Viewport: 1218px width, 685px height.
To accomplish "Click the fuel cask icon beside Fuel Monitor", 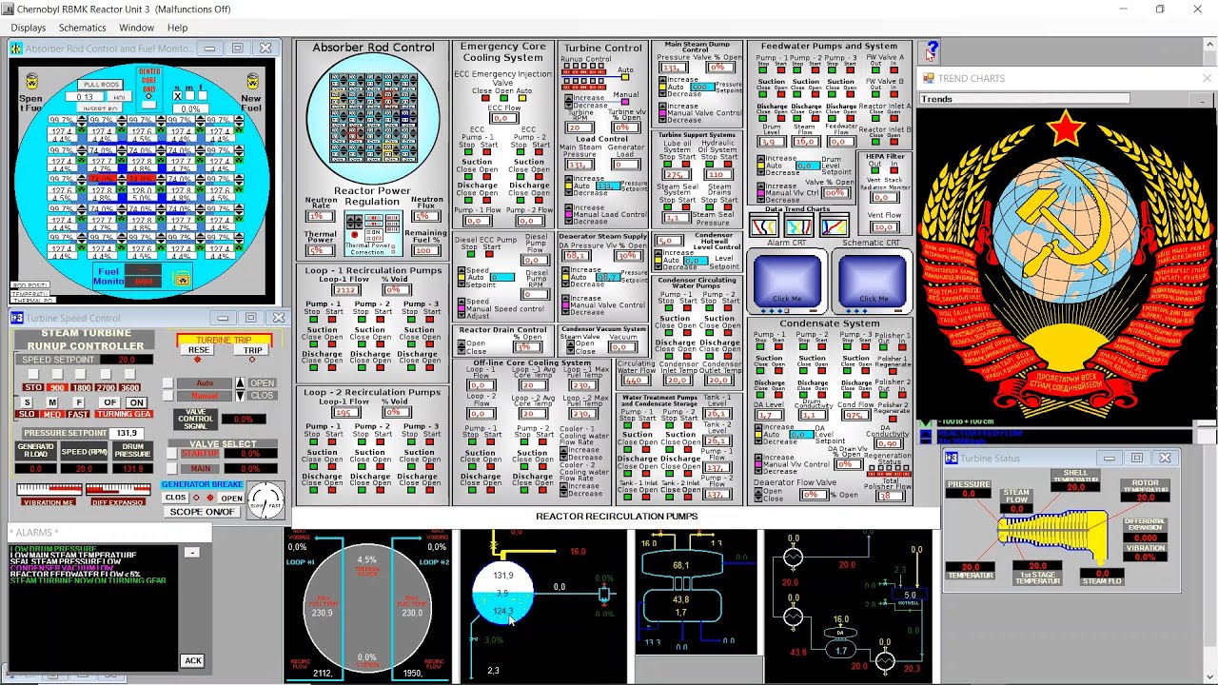I will click(182, 279).
